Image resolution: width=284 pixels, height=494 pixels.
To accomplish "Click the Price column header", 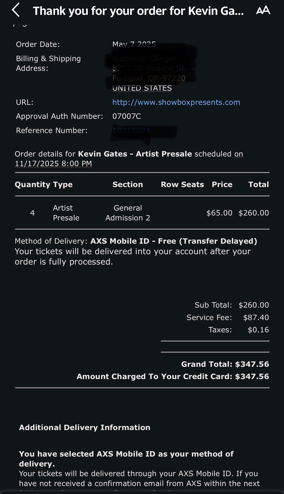I will pos(222,184).
